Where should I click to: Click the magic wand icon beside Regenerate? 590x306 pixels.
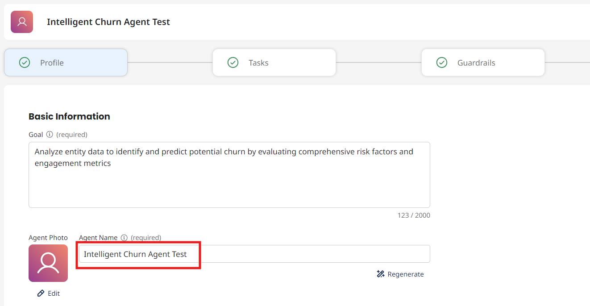381,274
